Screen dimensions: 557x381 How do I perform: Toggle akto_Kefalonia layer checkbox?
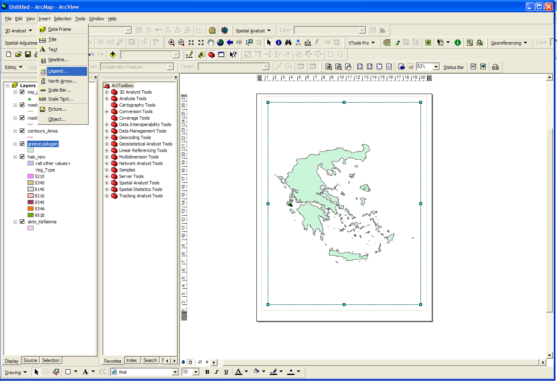click(22, 222)
